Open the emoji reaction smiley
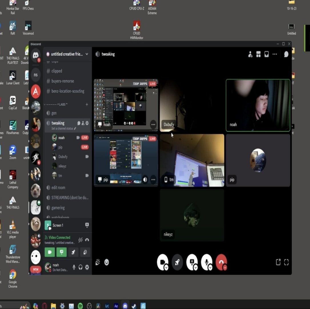 pos(107,262)
